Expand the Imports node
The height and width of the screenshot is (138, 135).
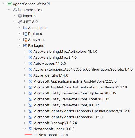pos(14,16)
